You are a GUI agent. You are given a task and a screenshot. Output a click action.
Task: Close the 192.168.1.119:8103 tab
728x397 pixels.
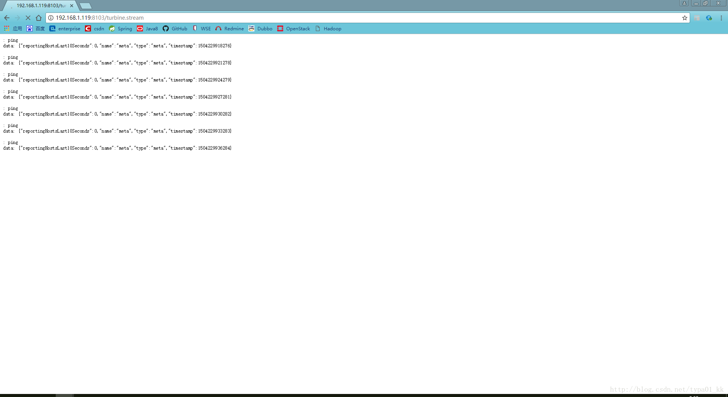point(72,6)
